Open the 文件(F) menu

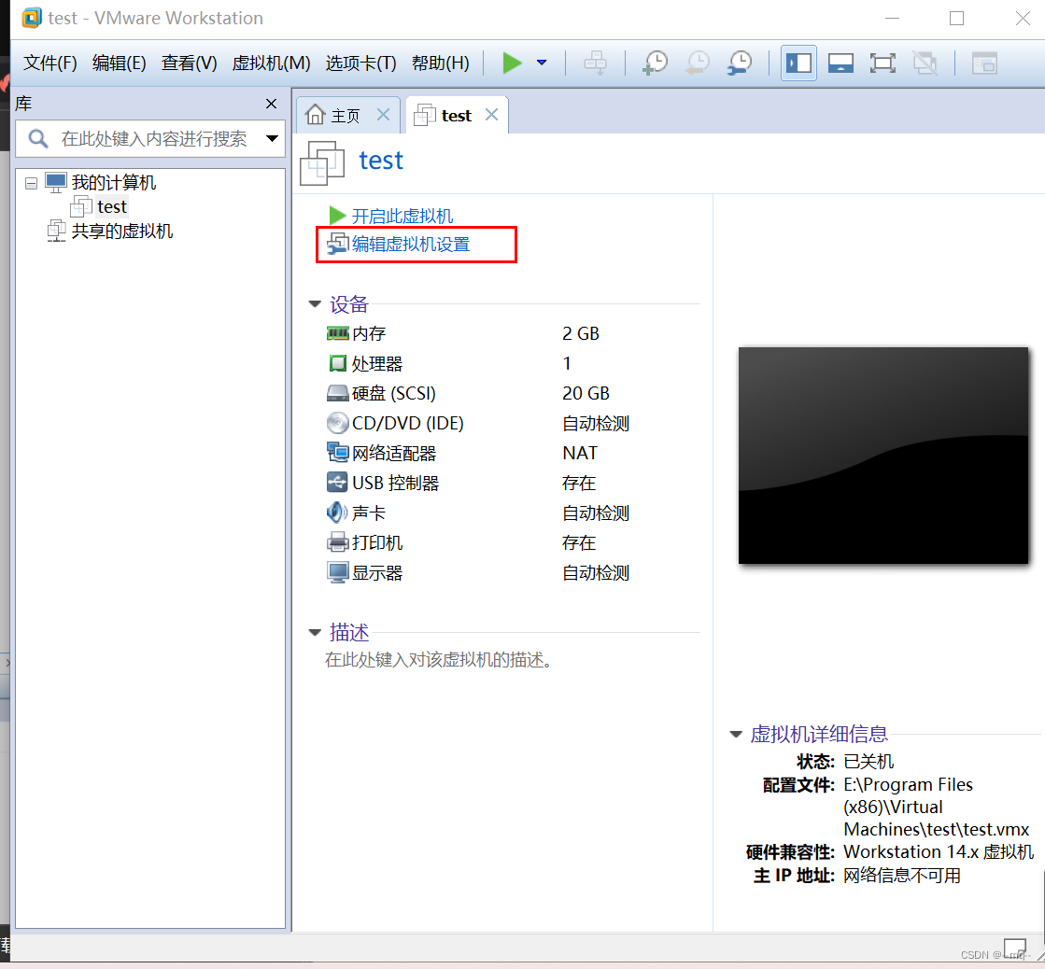click(50, 63)
